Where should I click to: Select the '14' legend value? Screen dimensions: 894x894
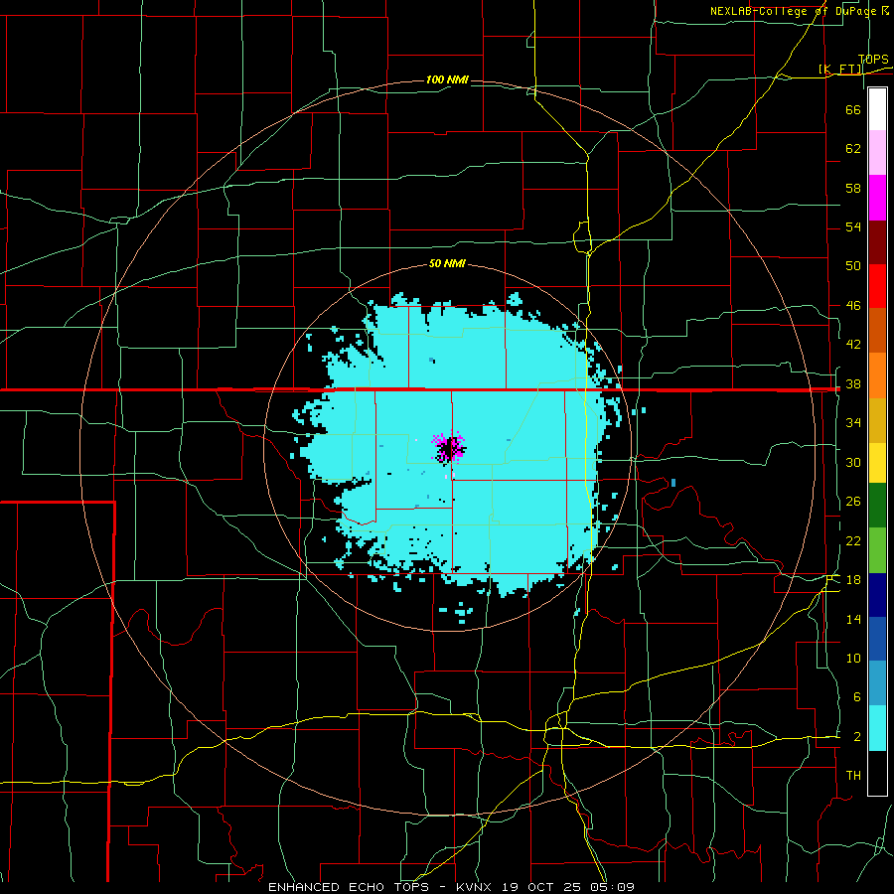pyautogui.click(x=853, y=619)
